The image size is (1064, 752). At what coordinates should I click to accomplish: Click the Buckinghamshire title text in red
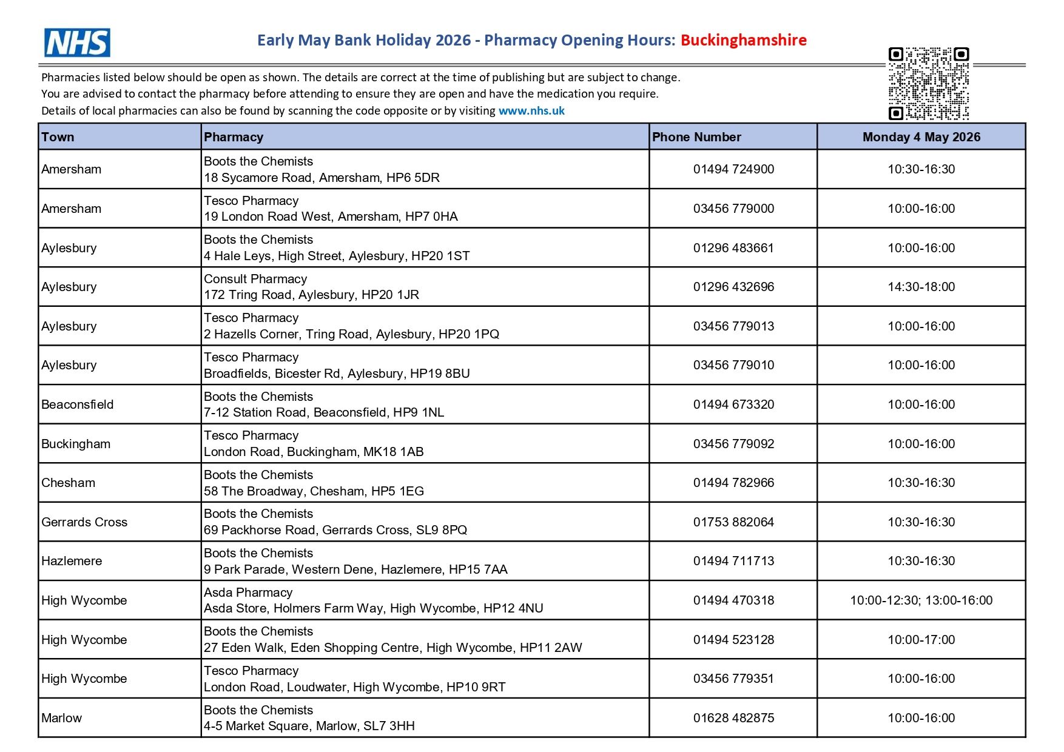click(x=744, y=40)
